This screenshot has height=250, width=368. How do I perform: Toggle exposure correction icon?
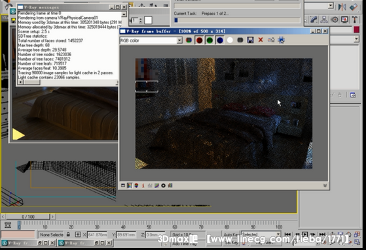[163, 185]
